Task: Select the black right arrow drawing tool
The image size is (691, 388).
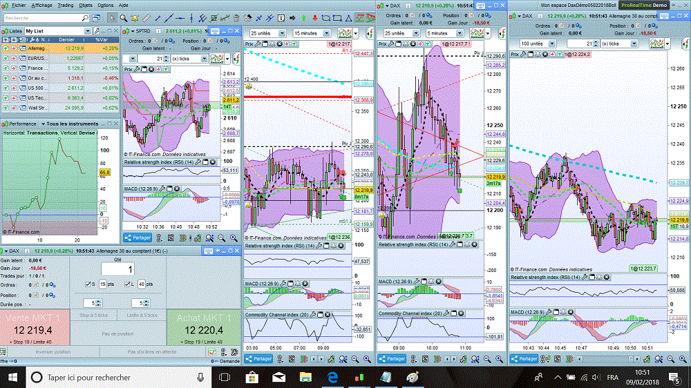Action: (x=292, y=18)
